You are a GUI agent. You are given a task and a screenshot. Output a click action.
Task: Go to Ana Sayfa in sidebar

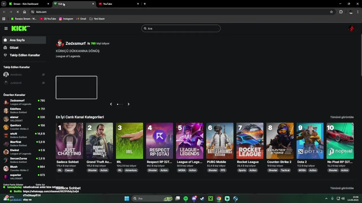tap(24, 40)
